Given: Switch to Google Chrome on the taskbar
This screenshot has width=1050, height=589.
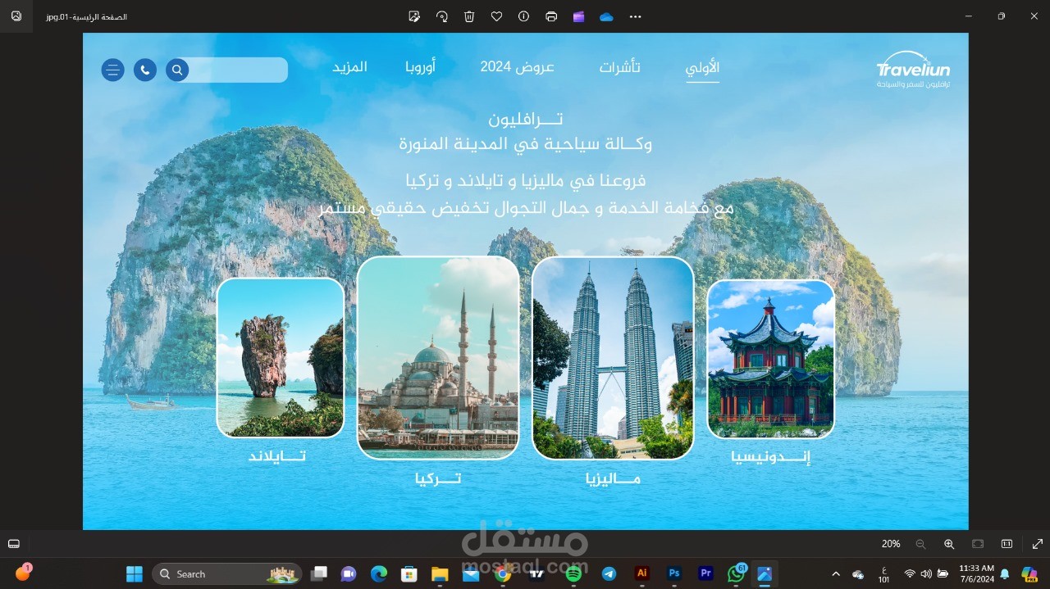Looking at the screenshot, I should (503, 573).
